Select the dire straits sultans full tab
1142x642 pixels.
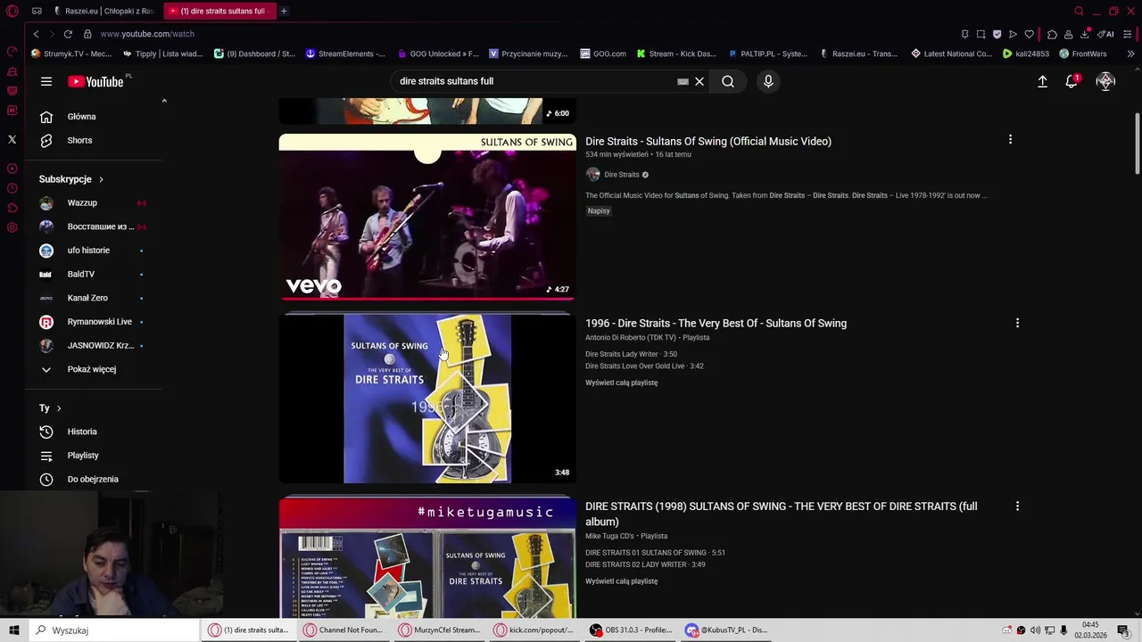pyautogui.click(x=220, y=12)
